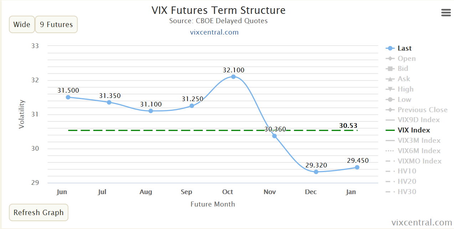Open the chart export hamburger menu
Screen dimensions: 454x229
446,12
